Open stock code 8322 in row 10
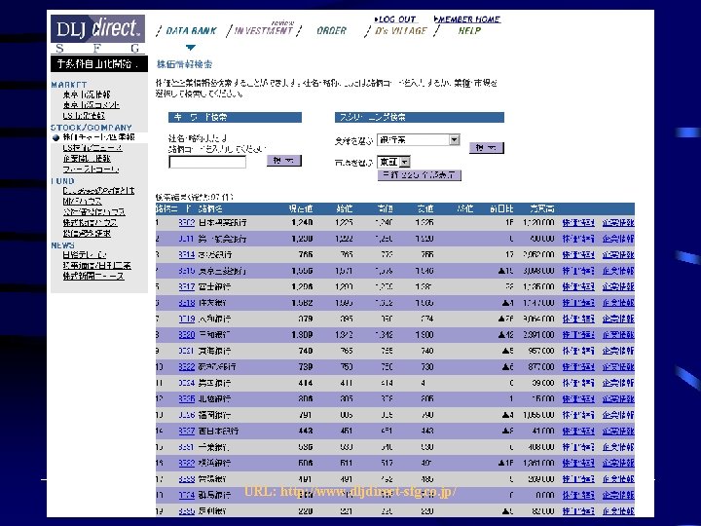 [186, 367]
